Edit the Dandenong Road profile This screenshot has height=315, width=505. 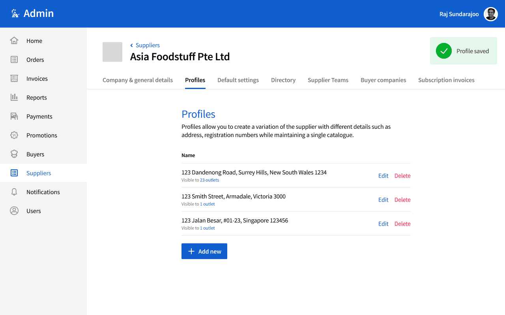pyautogui.click(x=383, y=176)
